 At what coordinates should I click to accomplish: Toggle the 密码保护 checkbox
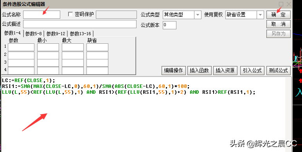70,14
